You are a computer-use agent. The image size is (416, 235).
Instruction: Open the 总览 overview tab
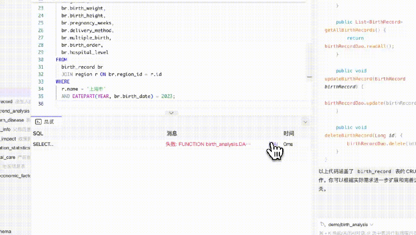(x=45, y=122)
